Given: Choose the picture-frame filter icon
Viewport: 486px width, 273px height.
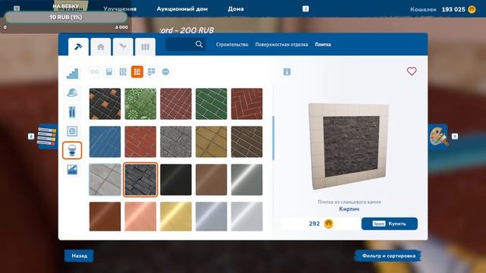Looking at the screenshot, I should click(109, 72).
